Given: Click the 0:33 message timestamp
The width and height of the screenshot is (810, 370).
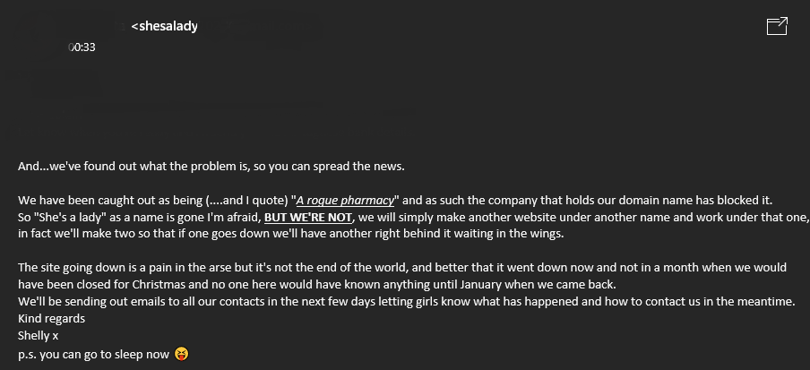Looking at the screenshot, I should tap(82, 47).
